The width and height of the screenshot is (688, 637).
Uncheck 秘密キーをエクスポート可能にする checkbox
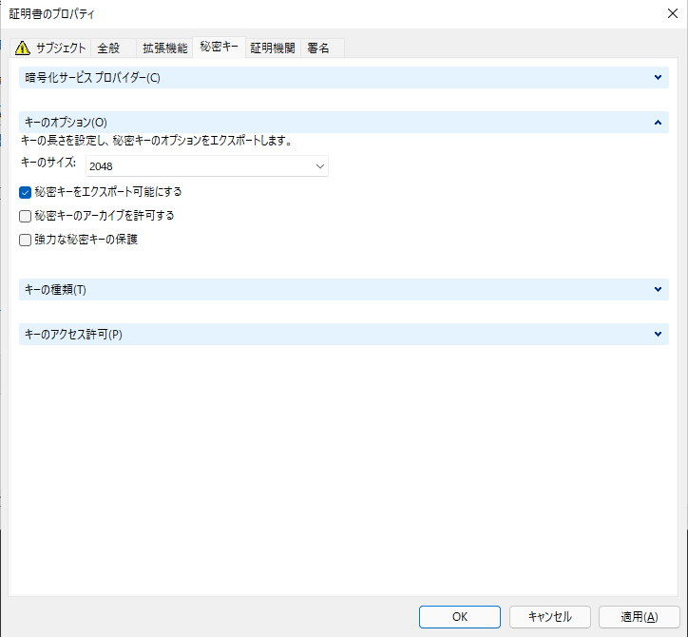25,192
